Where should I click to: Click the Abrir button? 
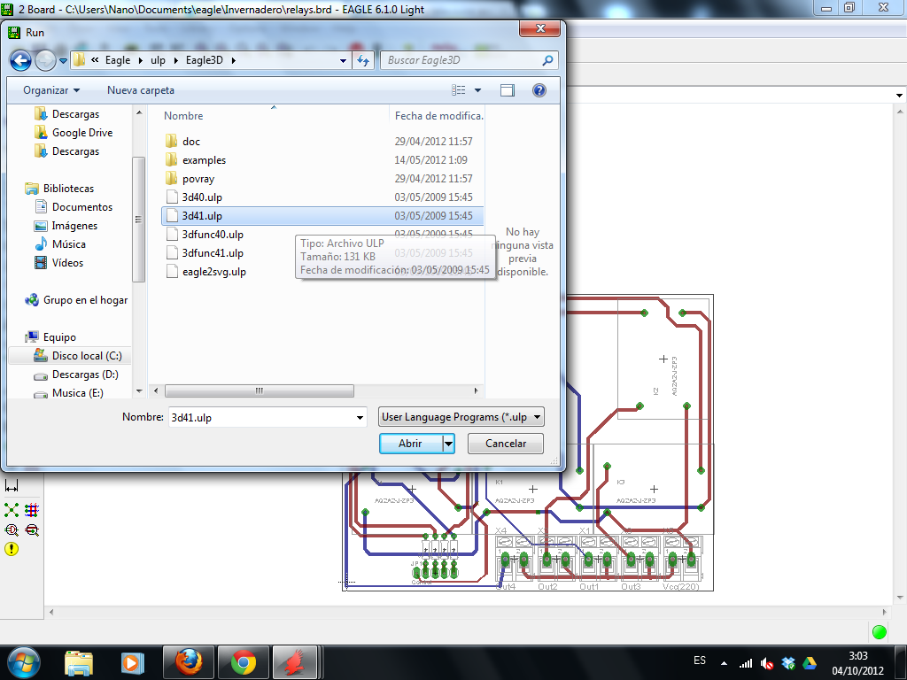pyautogui.click(x=410, y=444)
